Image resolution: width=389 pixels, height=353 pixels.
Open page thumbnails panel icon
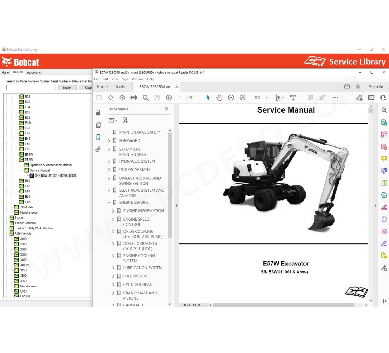click(99, 125)
